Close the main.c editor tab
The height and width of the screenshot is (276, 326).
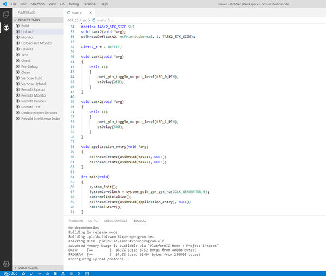pos(90,12)
